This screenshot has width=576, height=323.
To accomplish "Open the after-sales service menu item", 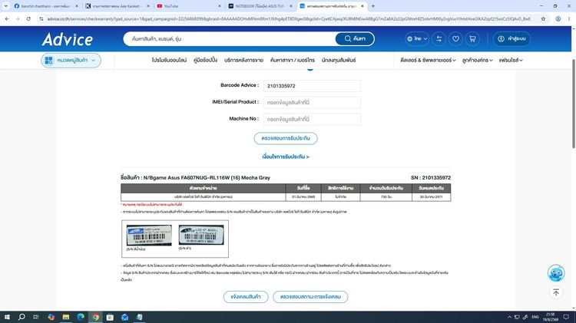I will click(243, 60).
